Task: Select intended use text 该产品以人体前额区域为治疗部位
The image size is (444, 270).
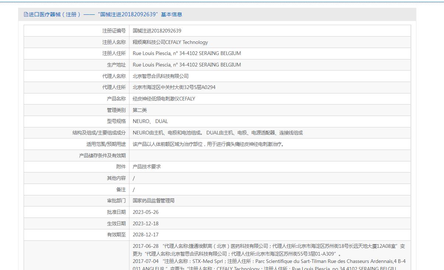Action: pos(209,144)
